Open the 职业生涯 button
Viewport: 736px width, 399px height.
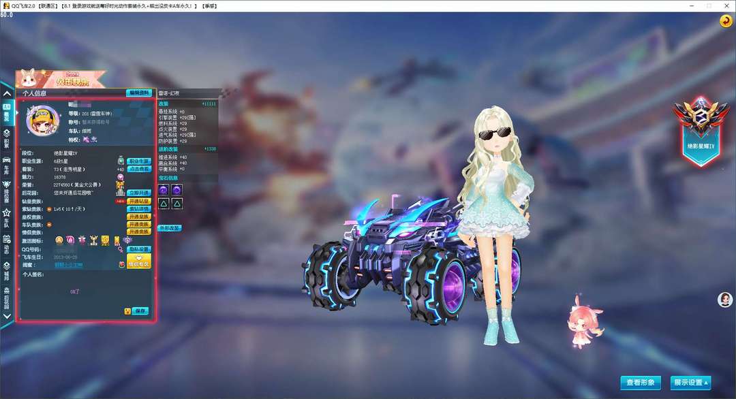[139, 161]
